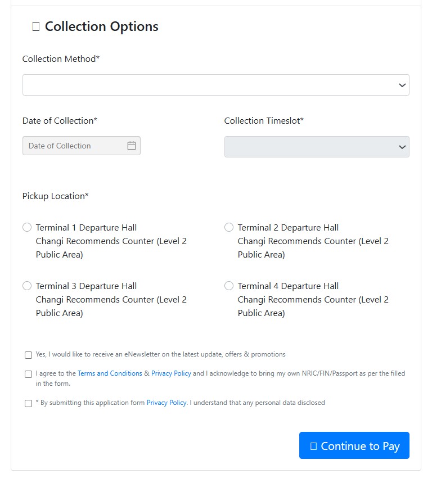Expand the Collection Timeslot dropdown
This screenshot has width=441, height=478.
coord(317,147)
